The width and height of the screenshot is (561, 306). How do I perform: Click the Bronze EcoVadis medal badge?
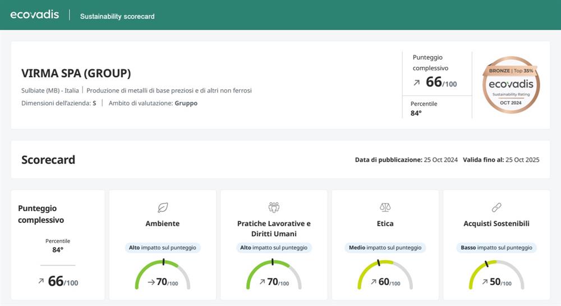(511, 85)
